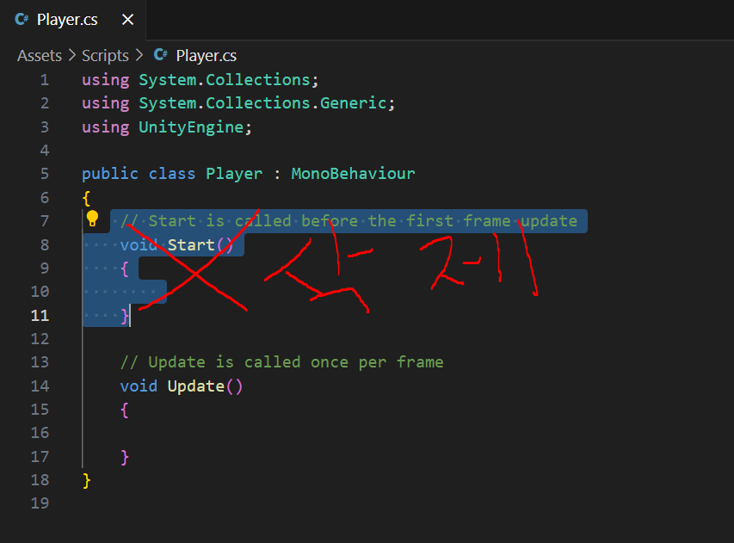This screenshot has width=734, height=543.
Task: Close the Player.cs editor tab
Action: [x=127, y=20]
